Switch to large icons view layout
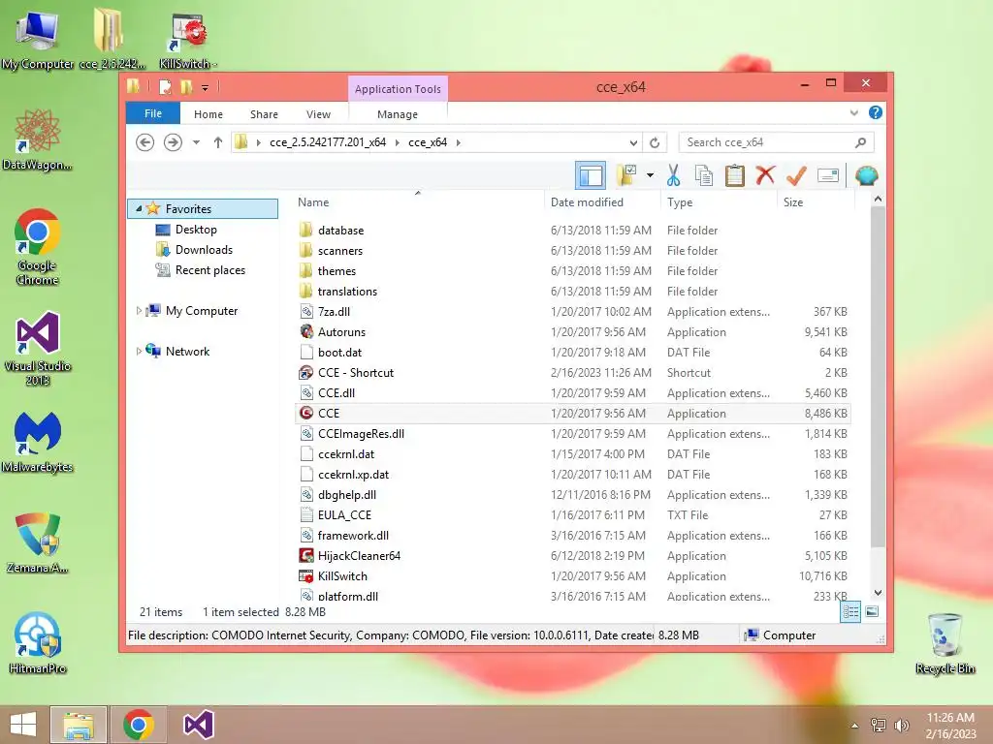The height and width of the screenshot is (744, 993). (x=872, y=612)
